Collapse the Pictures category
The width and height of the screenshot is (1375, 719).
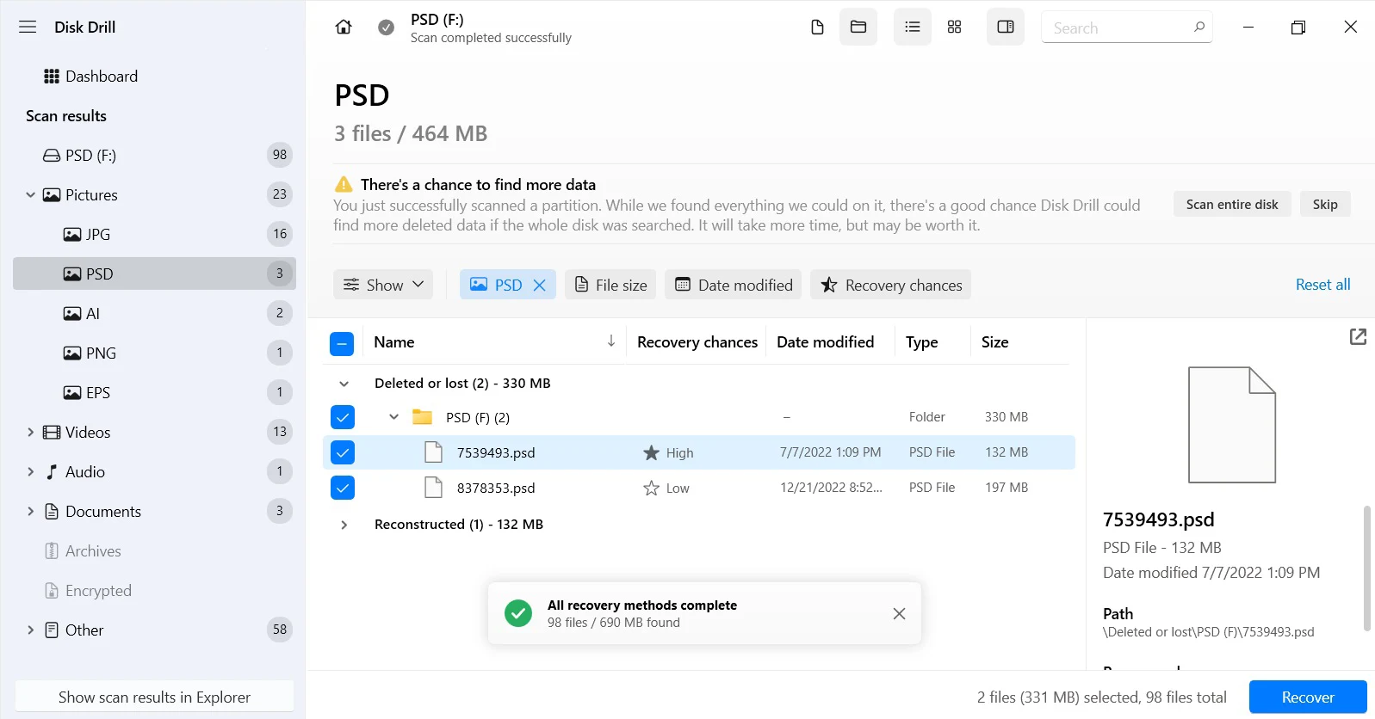[x=30, y=195]
